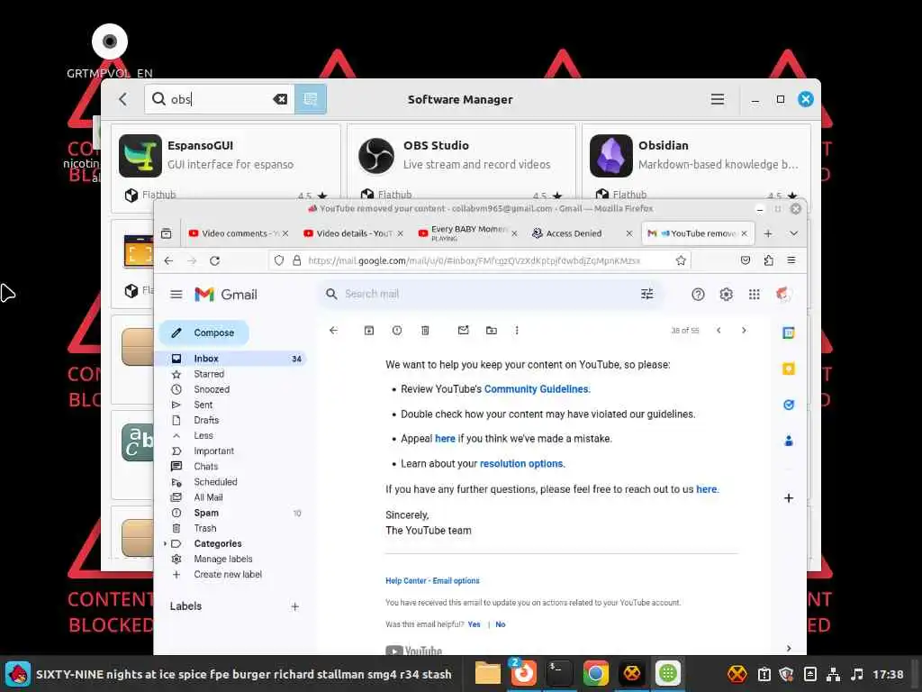922x692 pixels.
Task: Open Gmail Settings gear
Action: (x=727, y=295)
